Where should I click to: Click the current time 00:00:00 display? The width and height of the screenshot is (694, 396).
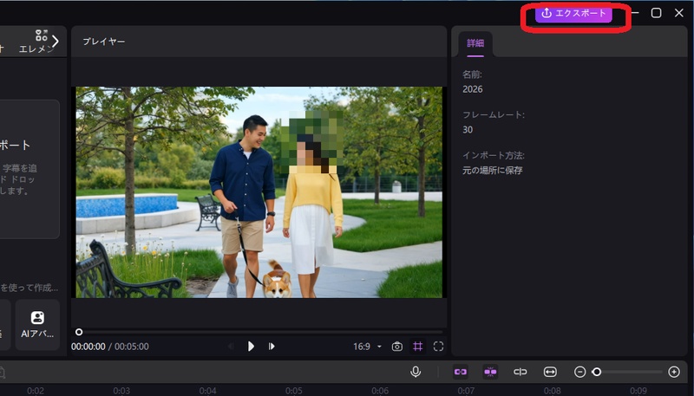tap(88, 347)
